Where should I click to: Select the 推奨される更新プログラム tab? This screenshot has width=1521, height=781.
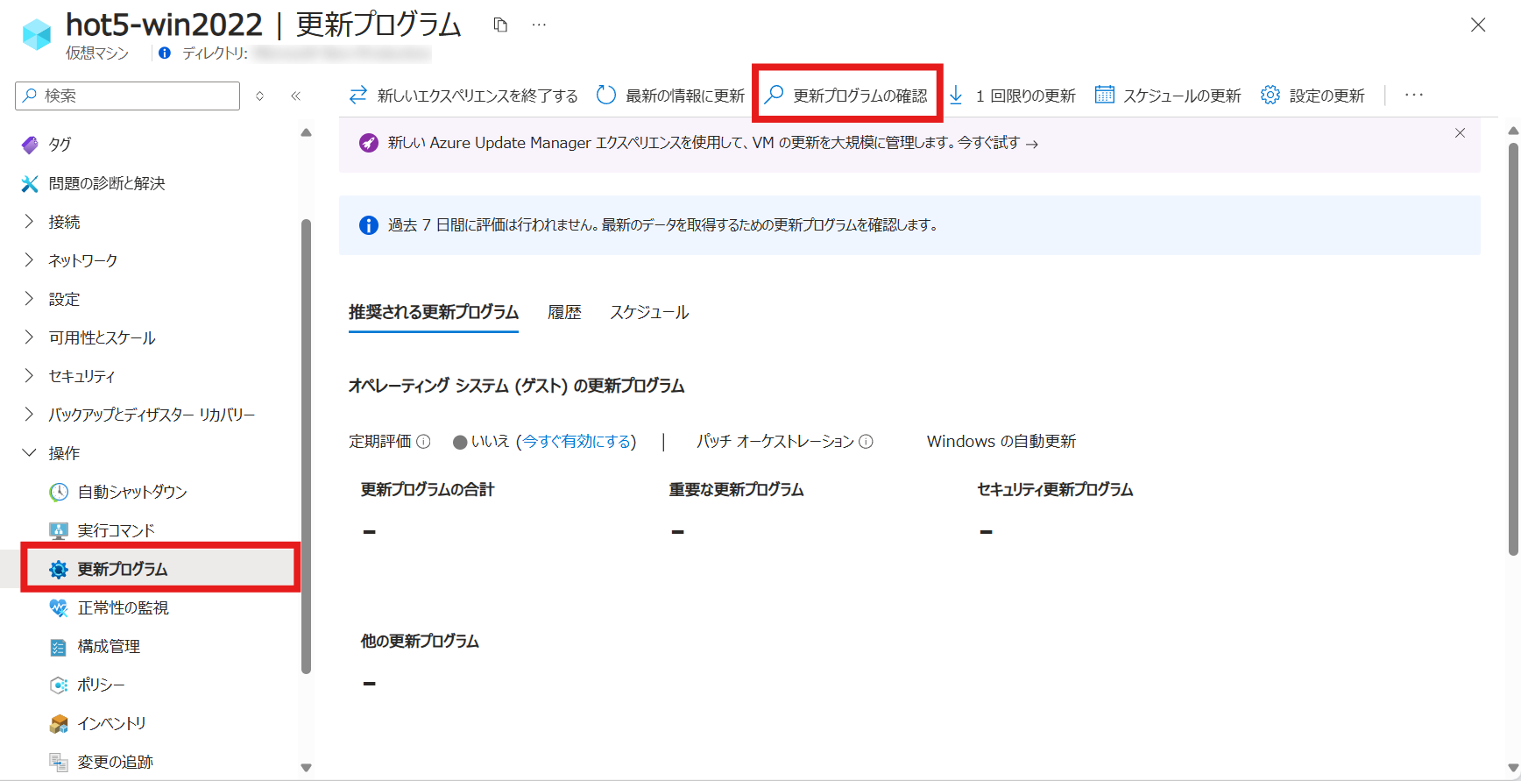434,313
